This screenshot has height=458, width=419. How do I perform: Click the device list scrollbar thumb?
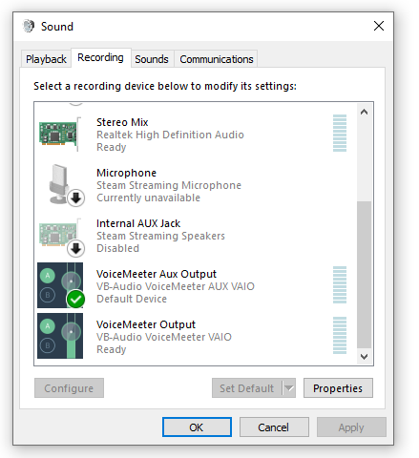click(x=365, y=275)
